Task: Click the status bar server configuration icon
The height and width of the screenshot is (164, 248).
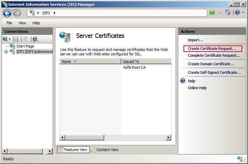Action: click(240, 159)
